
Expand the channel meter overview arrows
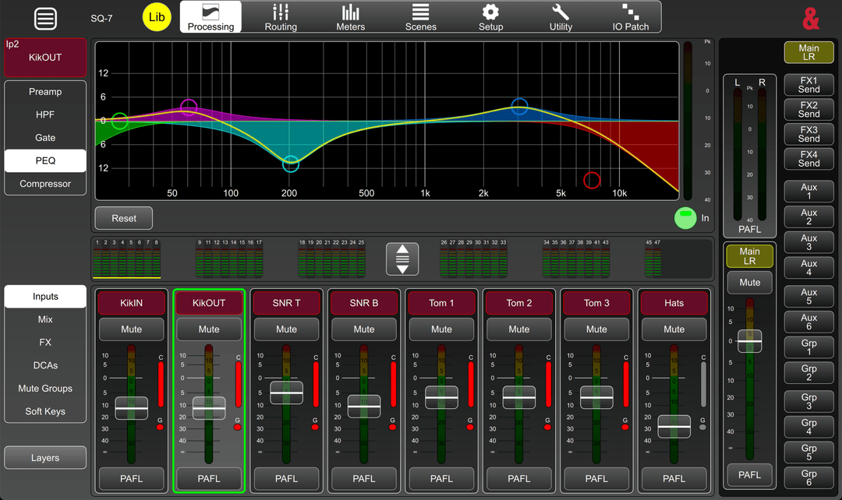coord(402,259)
